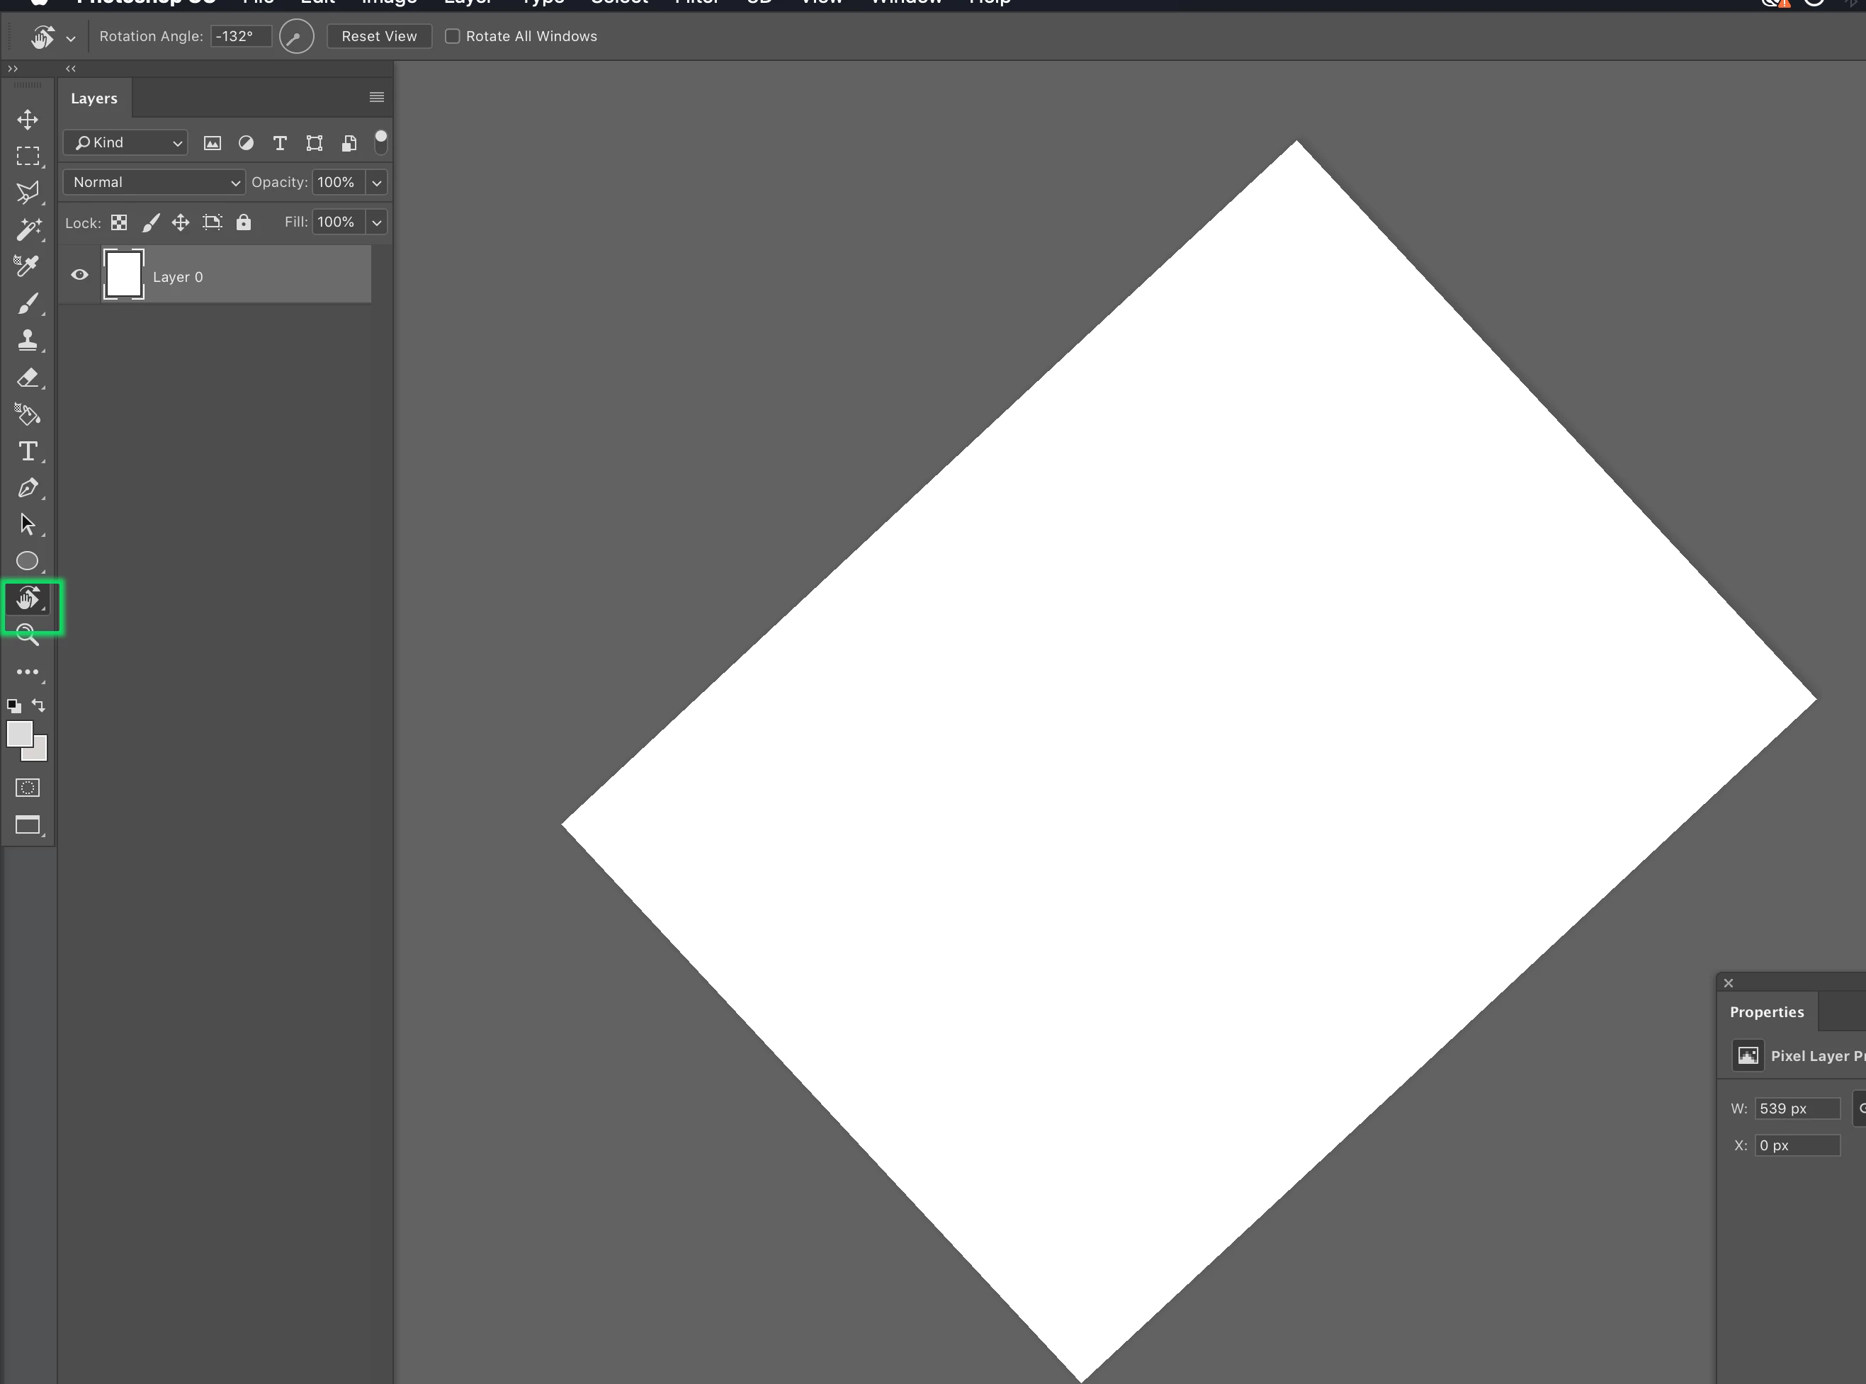Select the Move tool
1866x1384 pixels.
[28, 120]
